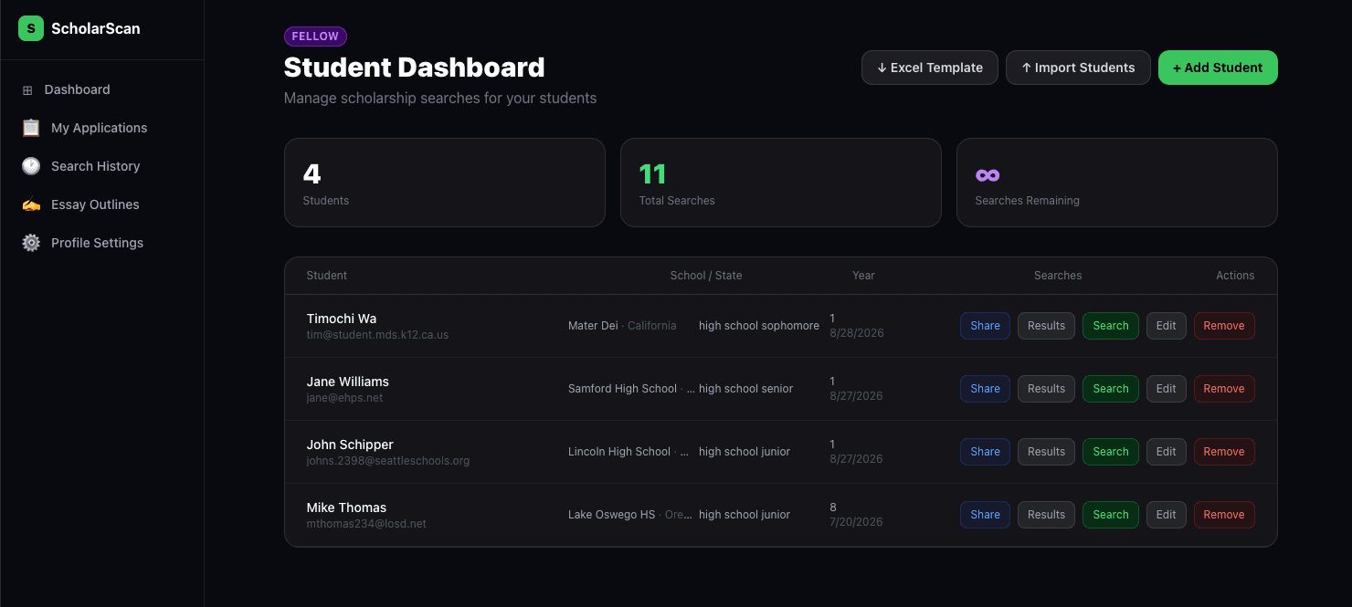Image resolution: width=1352 pixels, height=607 pixels.
Task: Click the My Applications clipboard icon
Action: pyautogui.click(x=31, y=128)
